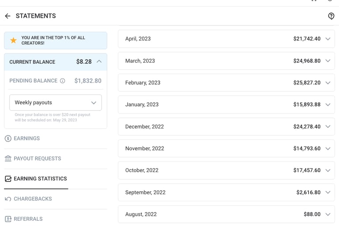Select the Earning Statistics tab
This screenshot has width=339, height=226.
point(40,179)
